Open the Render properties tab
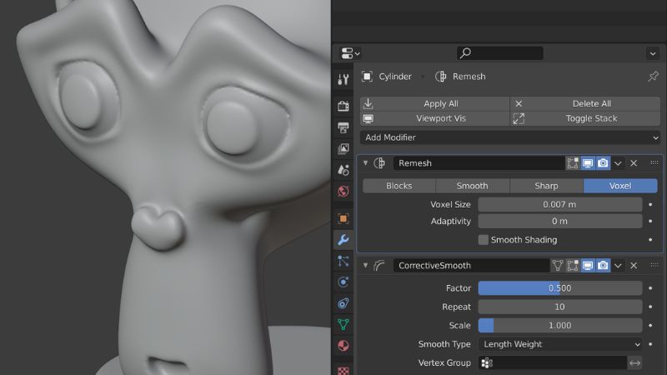Screen dimensions: 667x375 (344, 106)
